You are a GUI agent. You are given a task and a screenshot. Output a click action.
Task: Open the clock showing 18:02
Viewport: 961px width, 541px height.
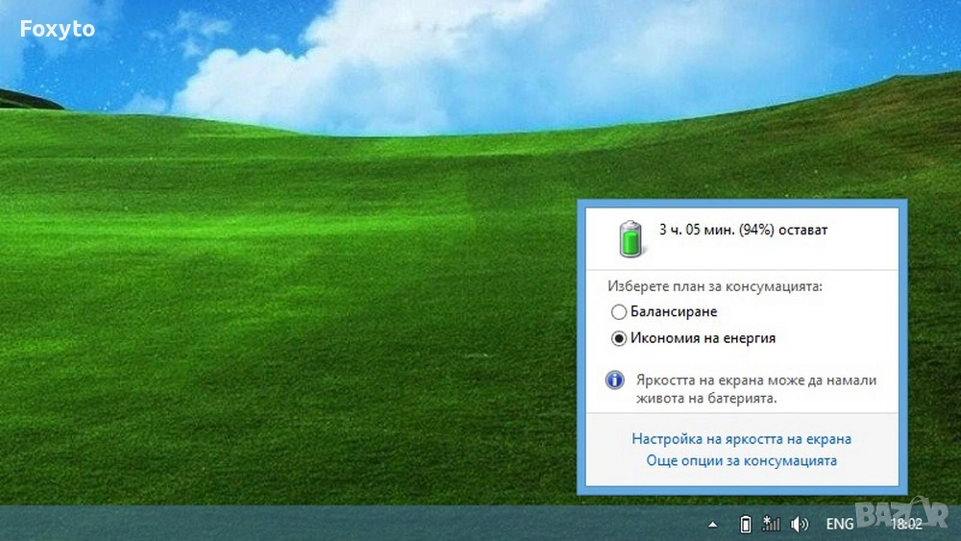[906, 524]
